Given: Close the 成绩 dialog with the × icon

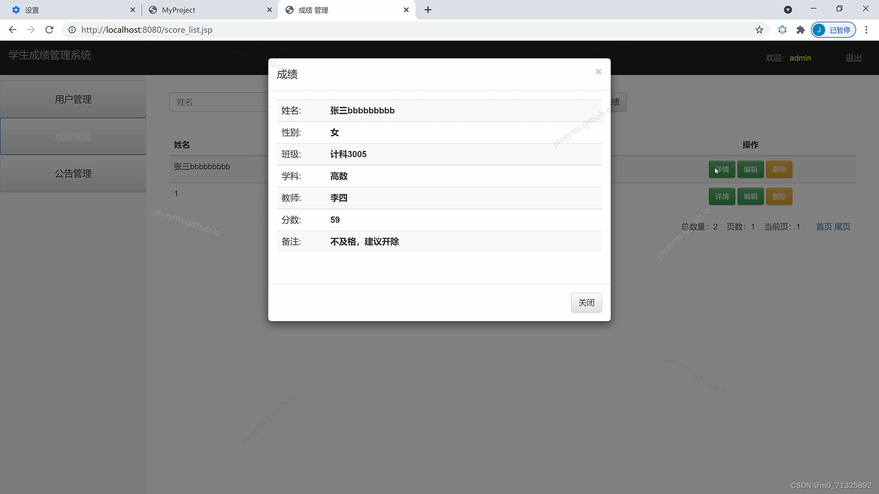Looking at the screenshot, I should [x=598, y=72].
